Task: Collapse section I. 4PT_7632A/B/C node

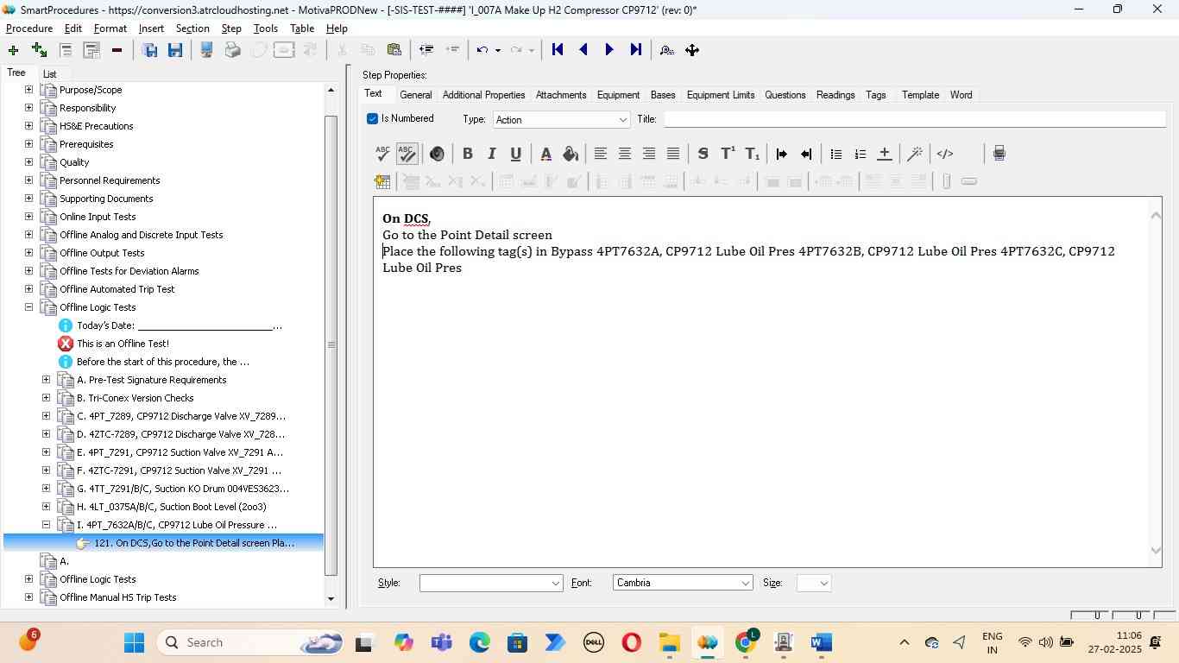Action: click(x=47, y=525)
